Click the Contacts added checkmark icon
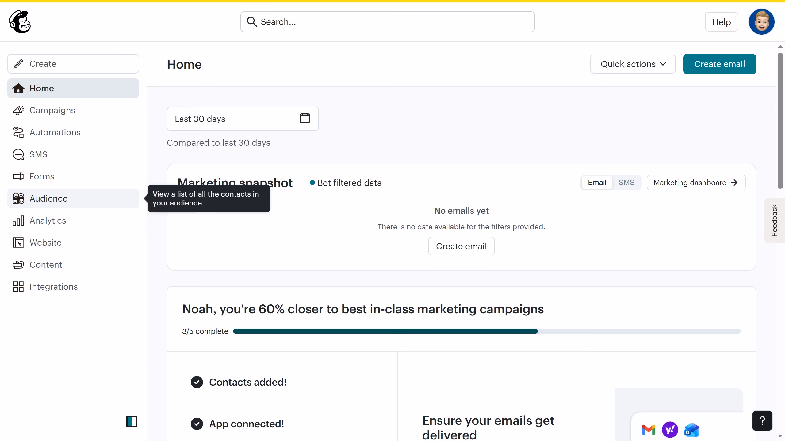 (197, 382)
